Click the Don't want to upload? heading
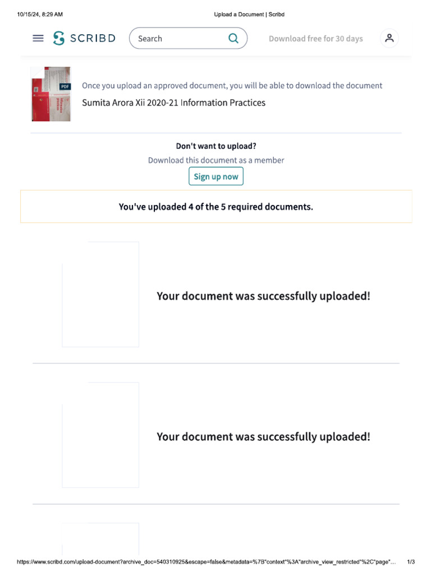The height and width of the screenshot is (575, 431). tap(216, 146)
